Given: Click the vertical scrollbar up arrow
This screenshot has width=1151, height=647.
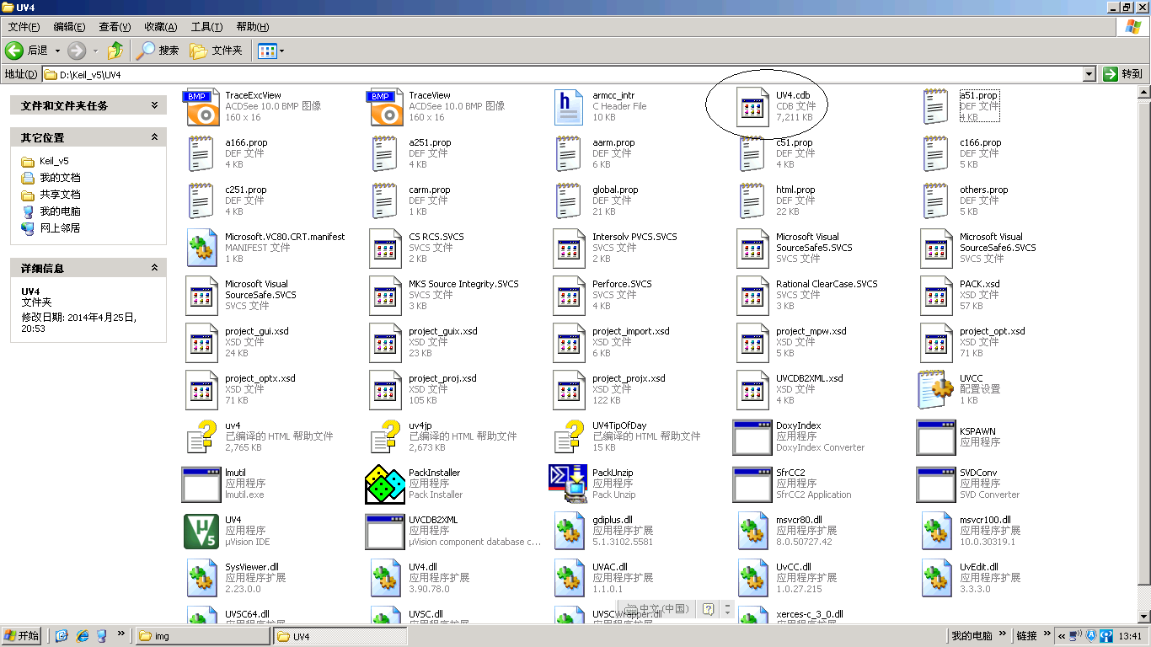Looking at the screenshot, I should click(1143, 92).
